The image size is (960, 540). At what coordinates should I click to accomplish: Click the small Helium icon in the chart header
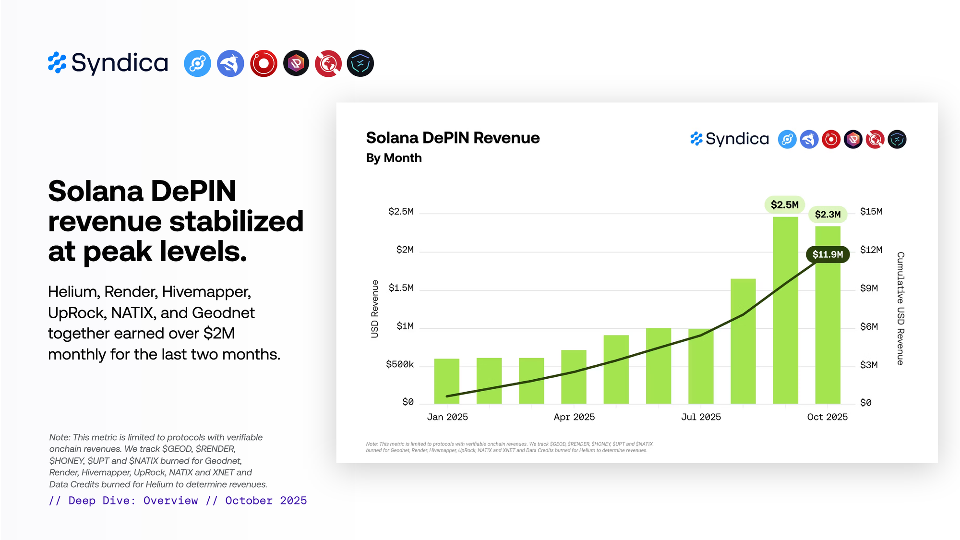pyautogui.click(x=787, y=140)
